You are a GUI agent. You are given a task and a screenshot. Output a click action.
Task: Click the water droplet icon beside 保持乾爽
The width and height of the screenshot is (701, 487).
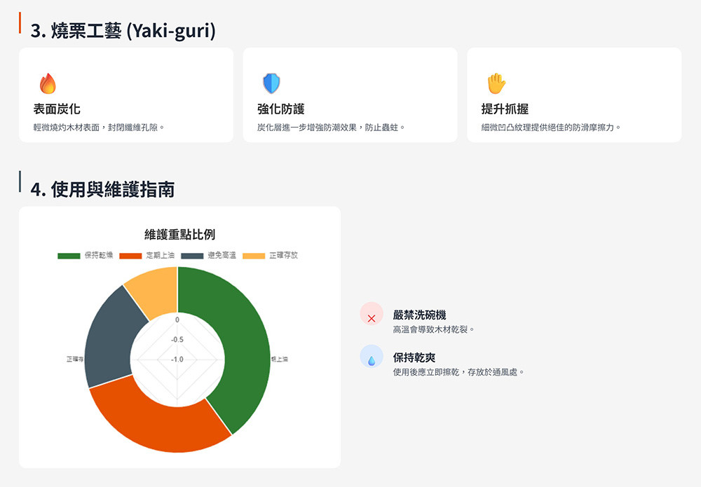pyautogui.click(x=372, y=360)
